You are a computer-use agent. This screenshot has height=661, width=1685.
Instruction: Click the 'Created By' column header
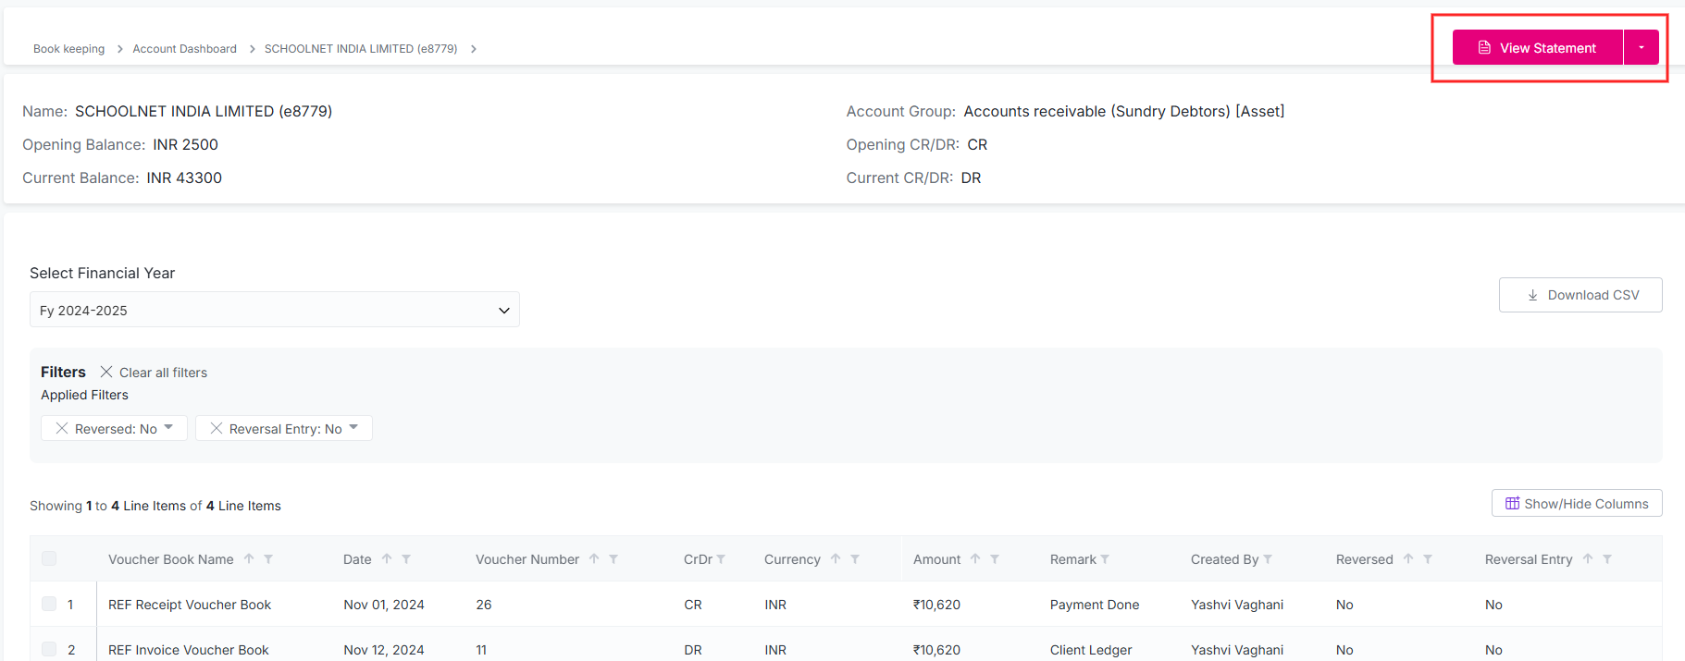(x=1224, y=559)
